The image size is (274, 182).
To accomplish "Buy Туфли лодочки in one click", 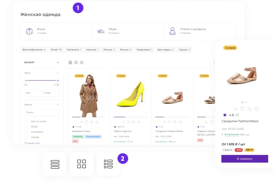I will 139,122.
